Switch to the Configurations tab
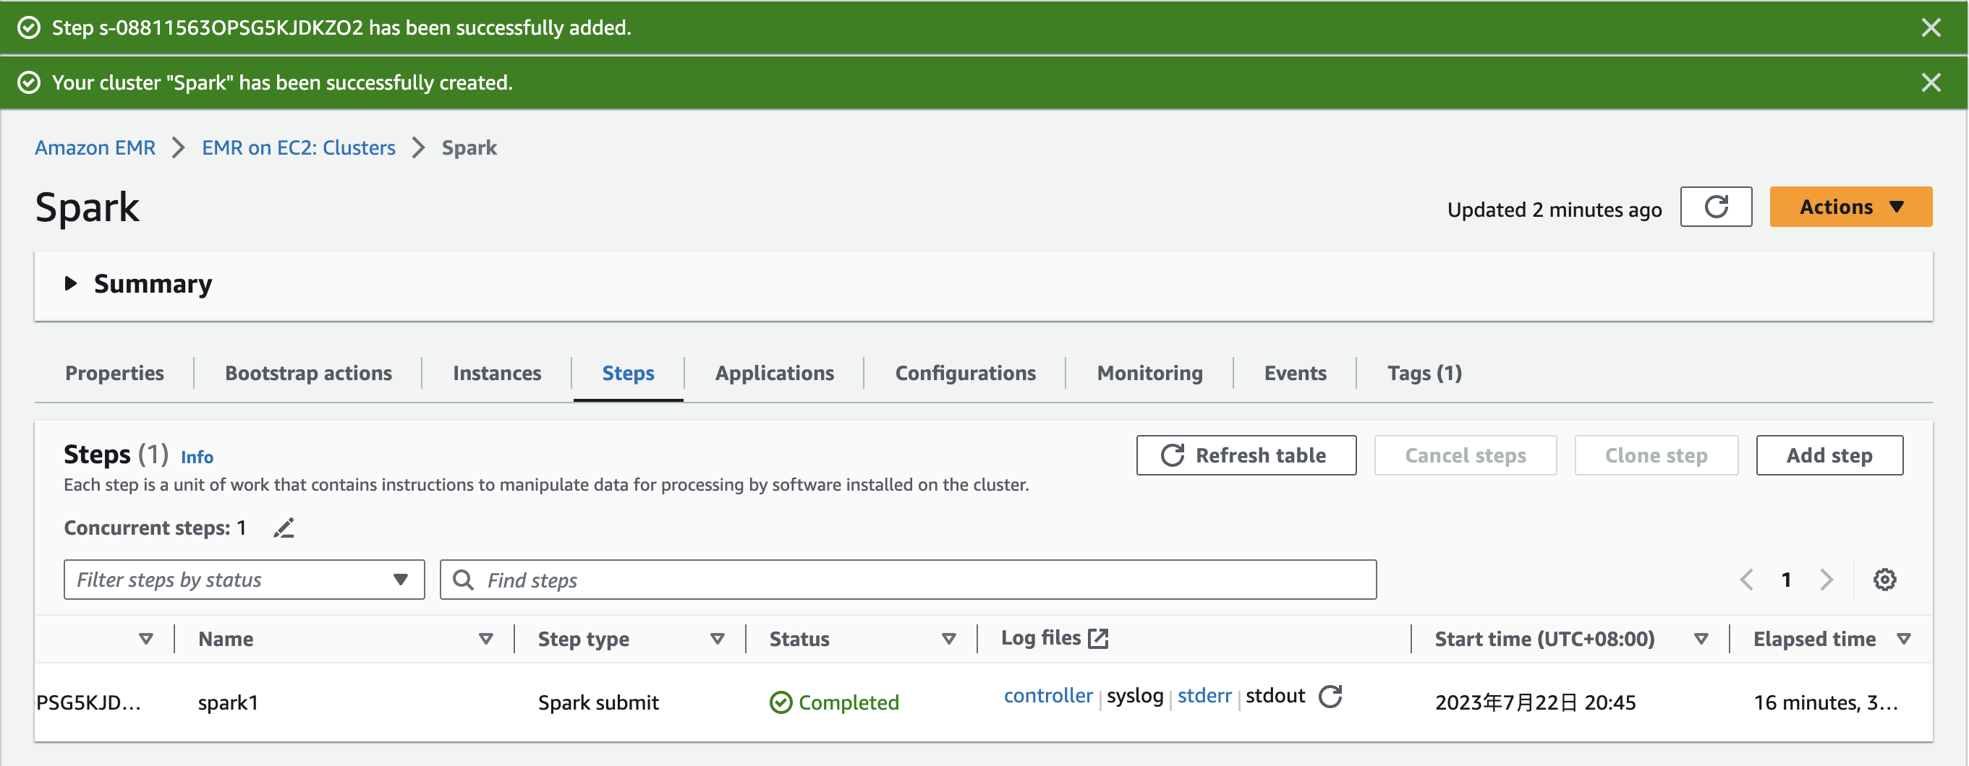Viewport: 1969px width, 766px height. (x=966, y=373)
